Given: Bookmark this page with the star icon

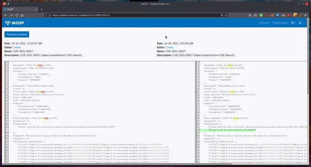Looking at the screenshot, I should (x=226, y=15).
